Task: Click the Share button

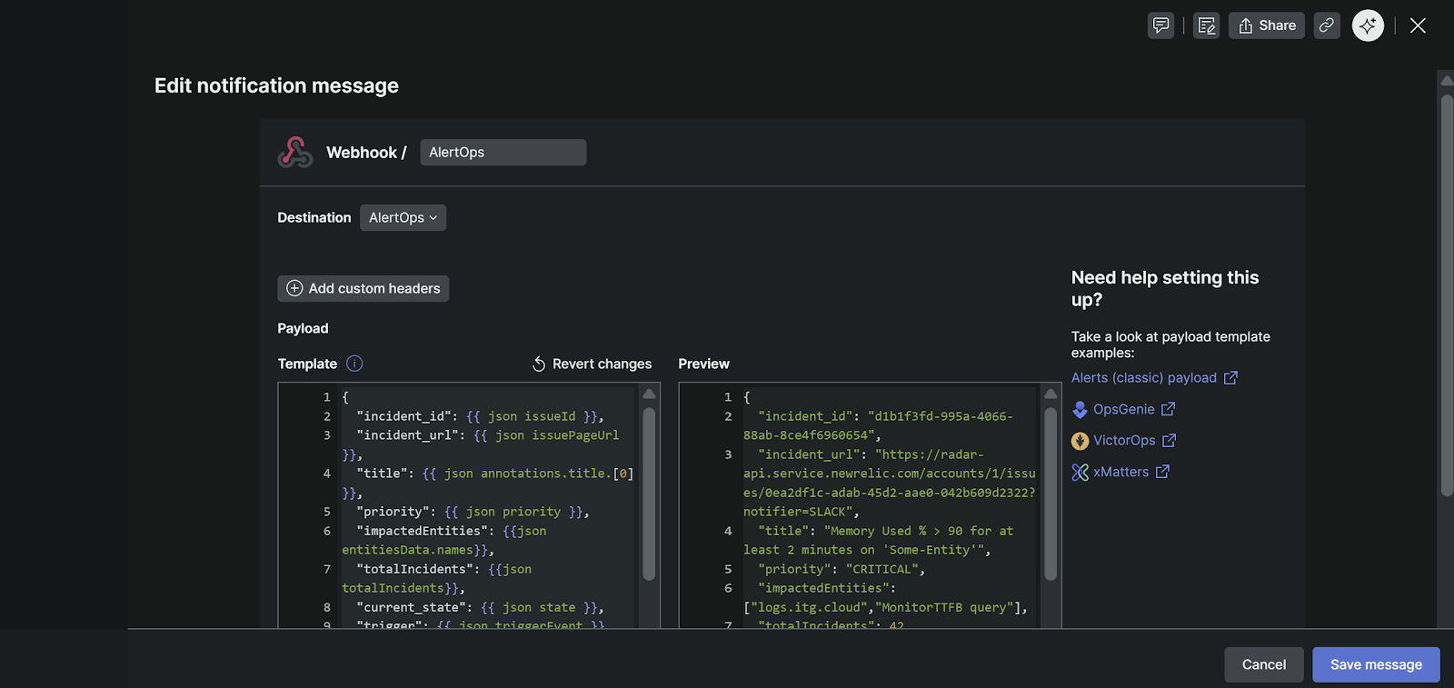Action: (x=1267, y=25)
